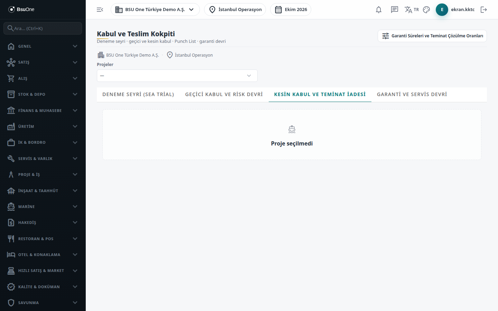Click the İstanbul Operasyon breadcrumb text below the title
Screen dimensions: 498x311
coord(194,55)
